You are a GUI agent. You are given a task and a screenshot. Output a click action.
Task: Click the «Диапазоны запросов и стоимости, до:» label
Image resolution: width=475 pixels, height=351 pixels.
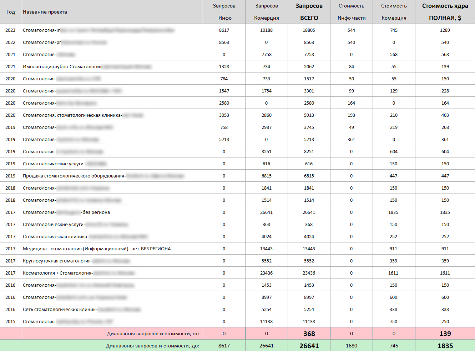[153, 345]
